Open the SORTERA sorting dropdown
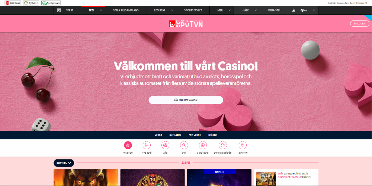Image resolution: width=372 pixels, height=186 pixels. pyautogui.click(x=64, y=163)
